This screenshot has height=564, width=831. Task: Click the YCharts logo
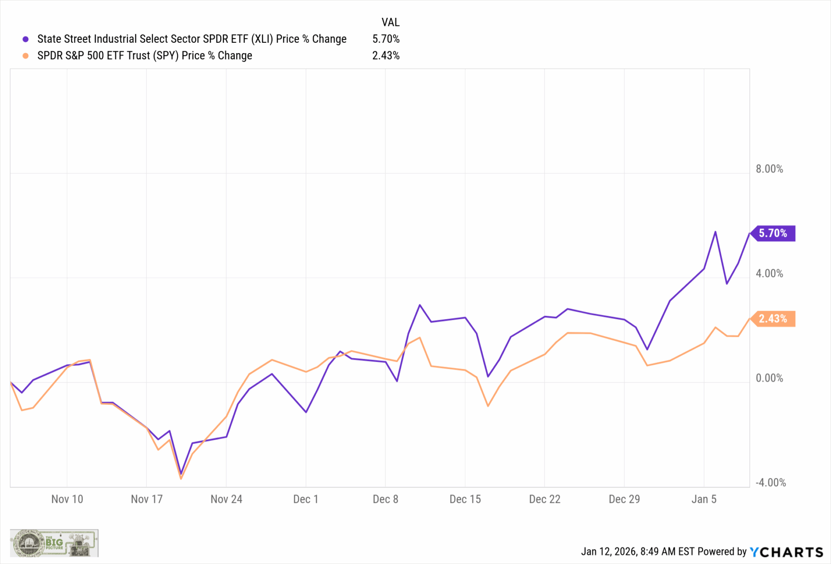(x=786, y=552)
